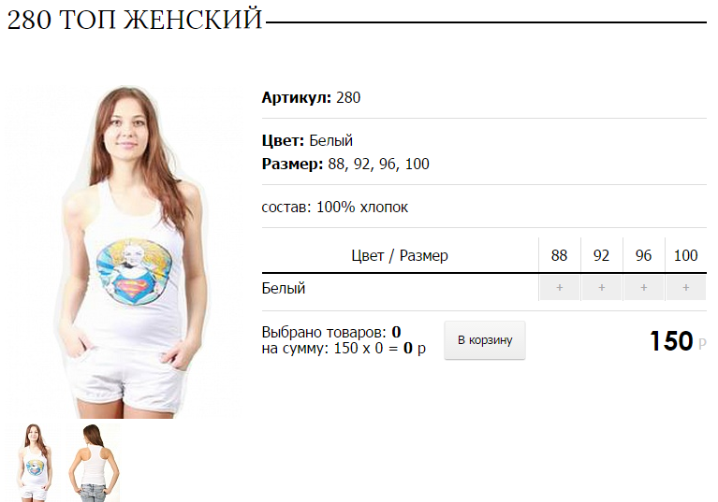Enlarge the main product photo

pos(126,251)
